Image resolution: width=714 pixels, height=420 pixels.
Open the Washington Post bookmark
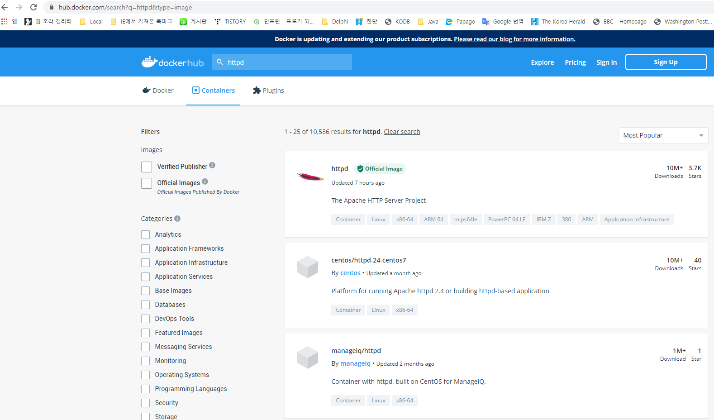(683, 21)
